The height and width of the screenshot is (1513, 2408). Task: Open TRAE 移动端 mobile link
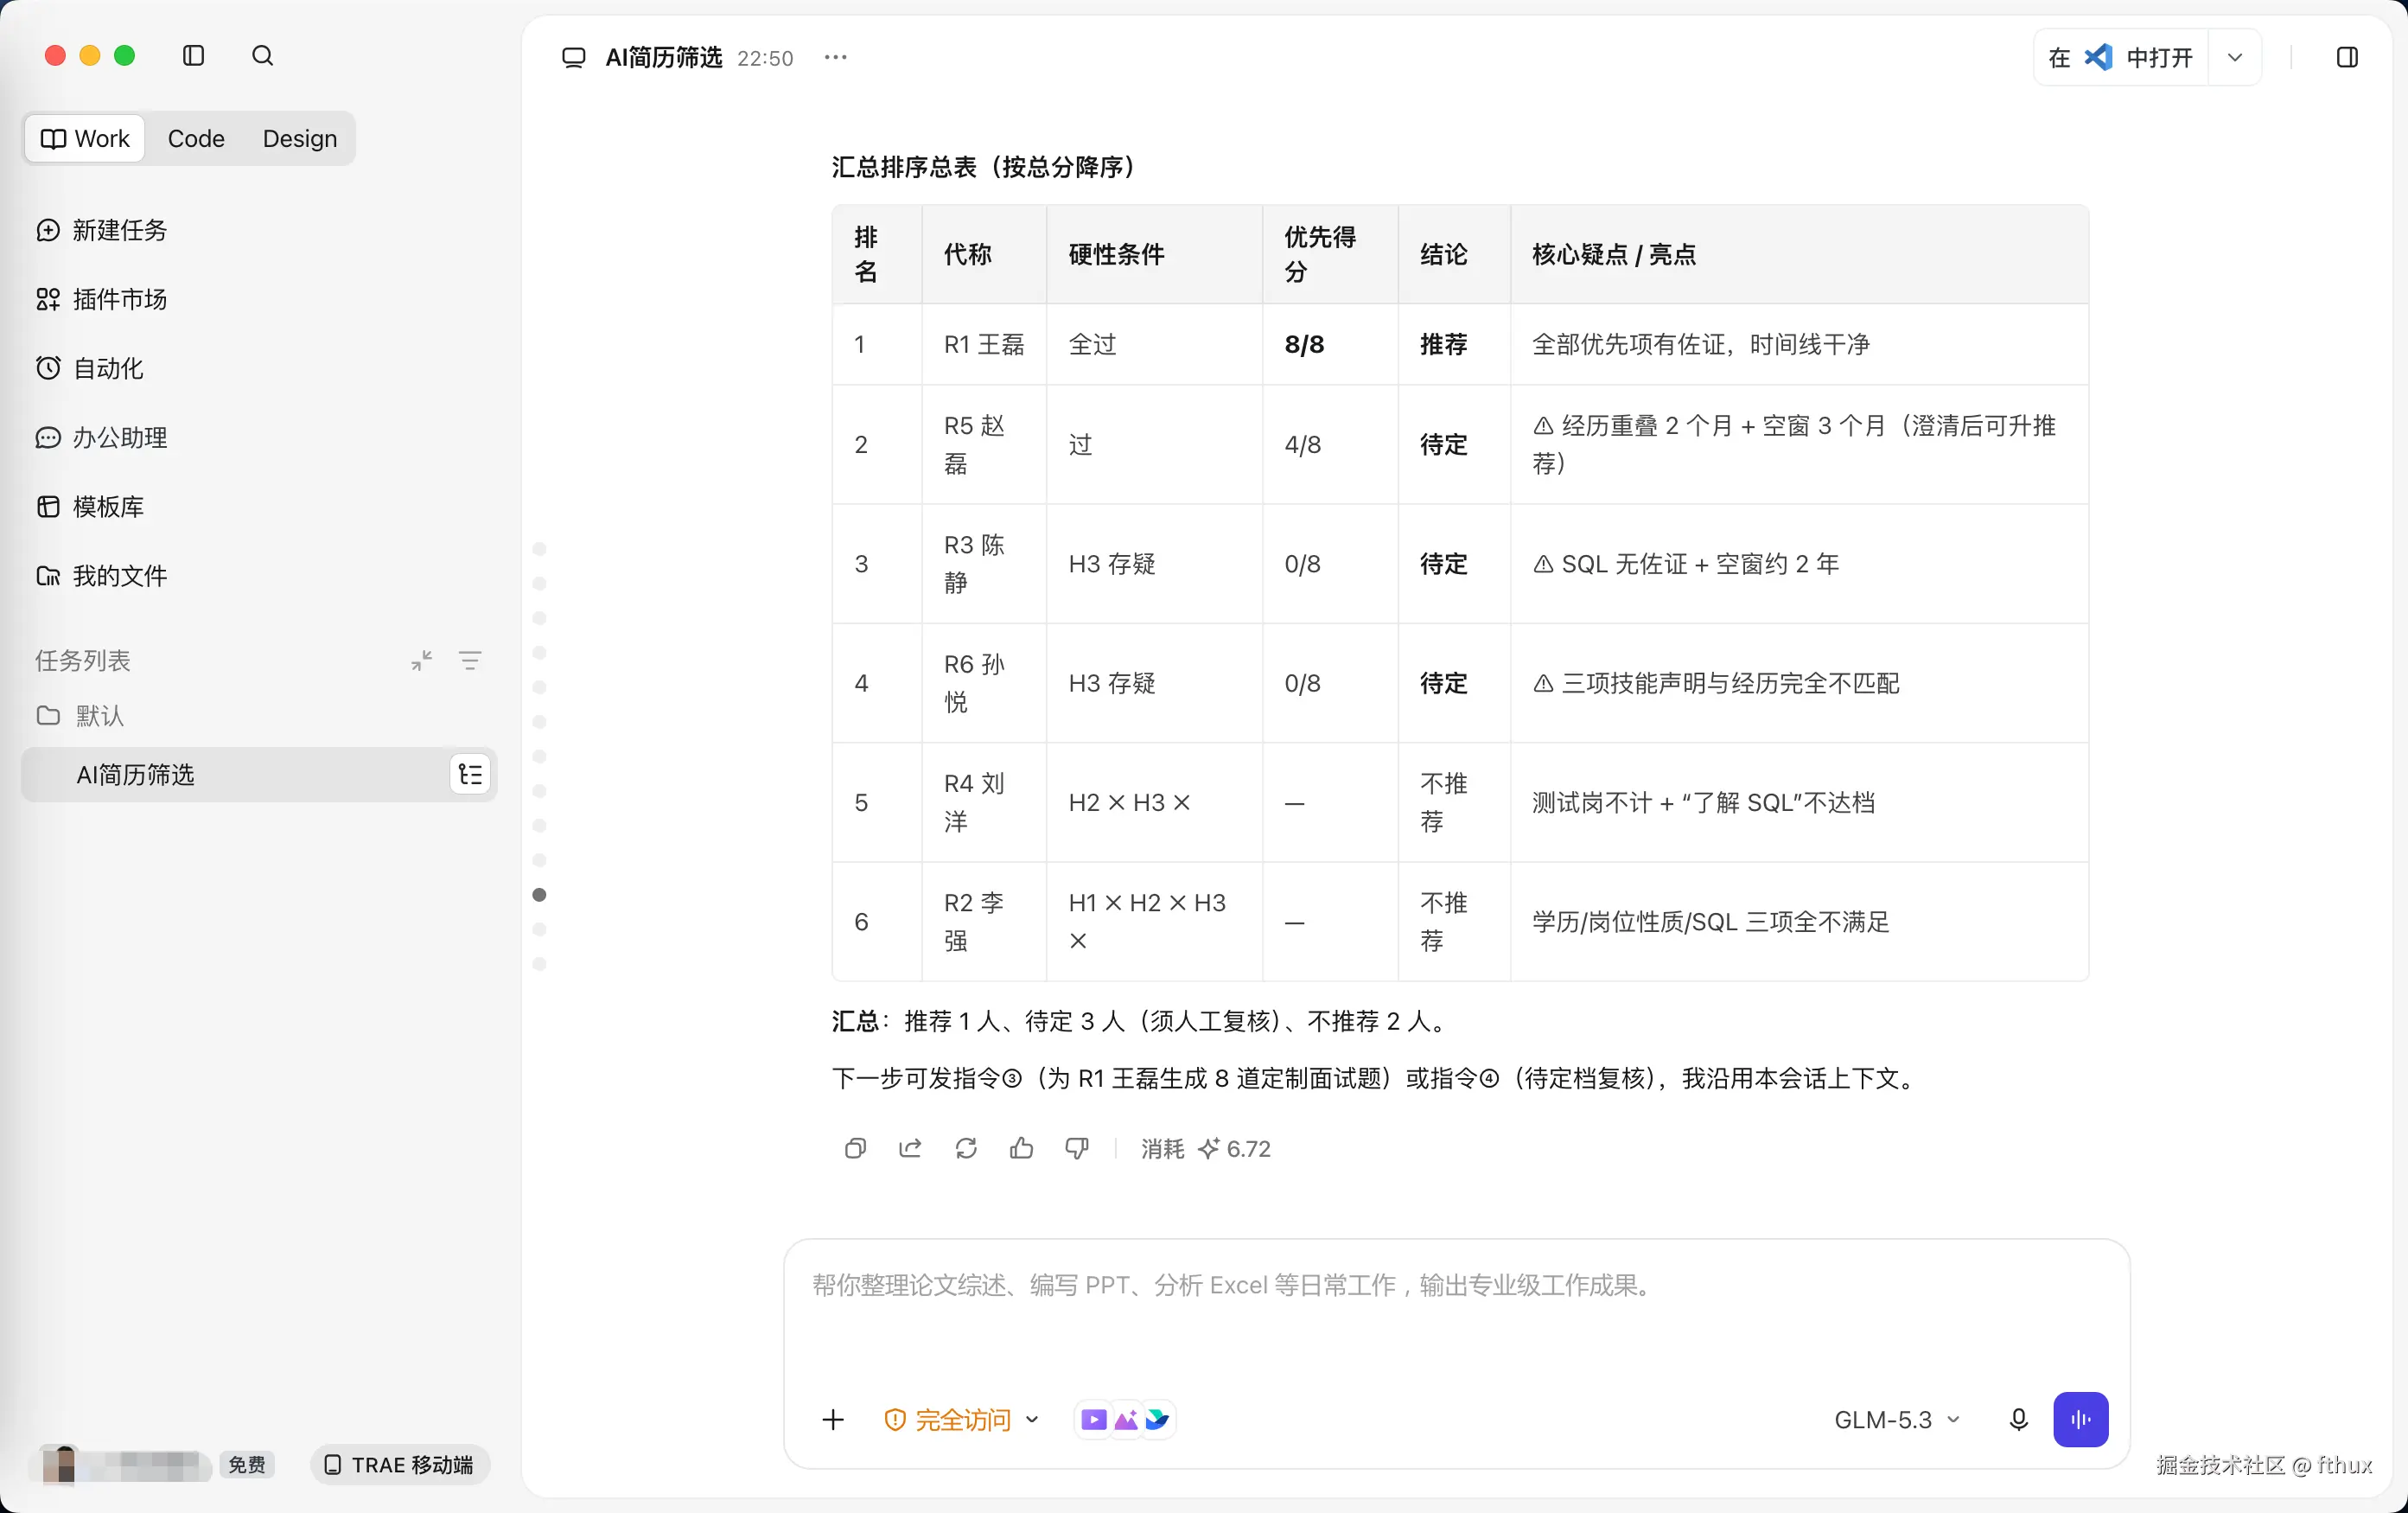click(400, 1465)
